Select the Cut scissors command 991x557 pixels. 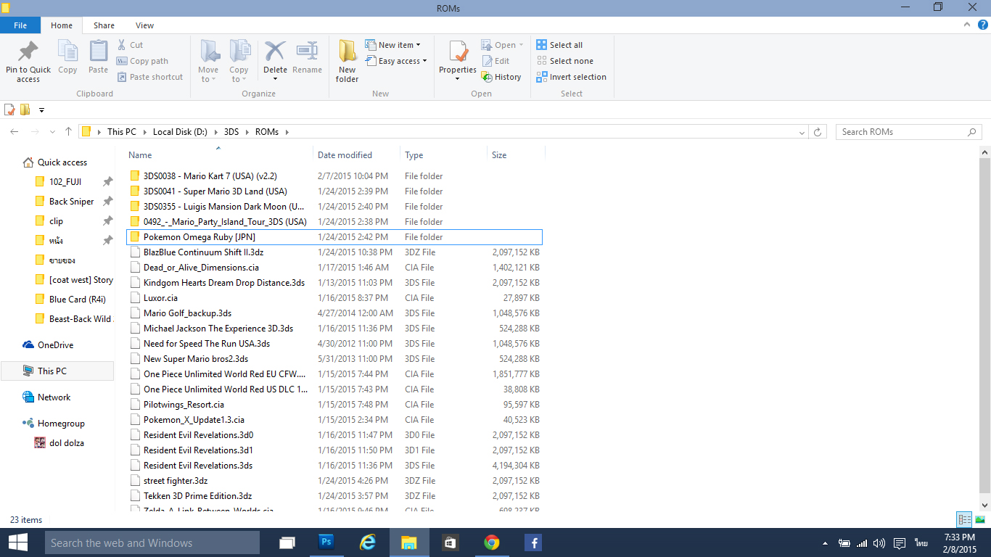(129, 45)
